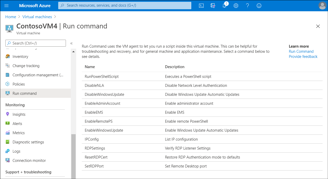The height and width of the screenshot is (179, 328).
Task: Click the Change tracking icon
Action: tap(8, 66)
